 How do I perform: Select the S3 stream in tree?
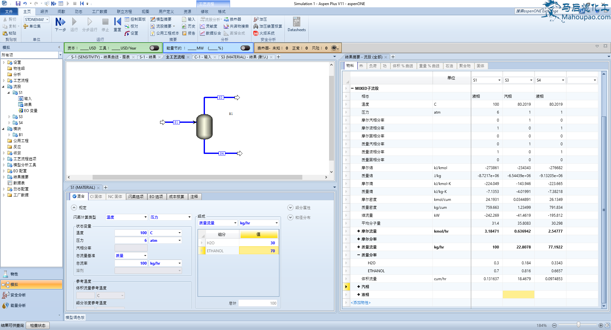[x=20, y=117]
